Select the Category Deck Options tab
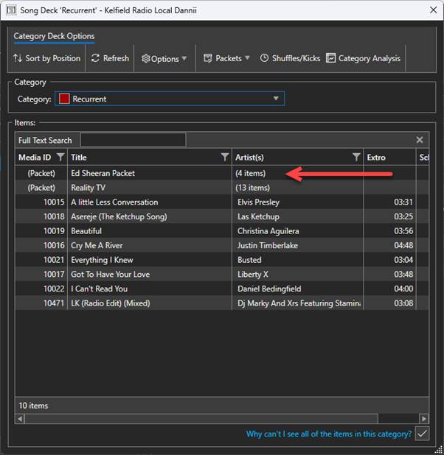444x455 pixels. 54,36
